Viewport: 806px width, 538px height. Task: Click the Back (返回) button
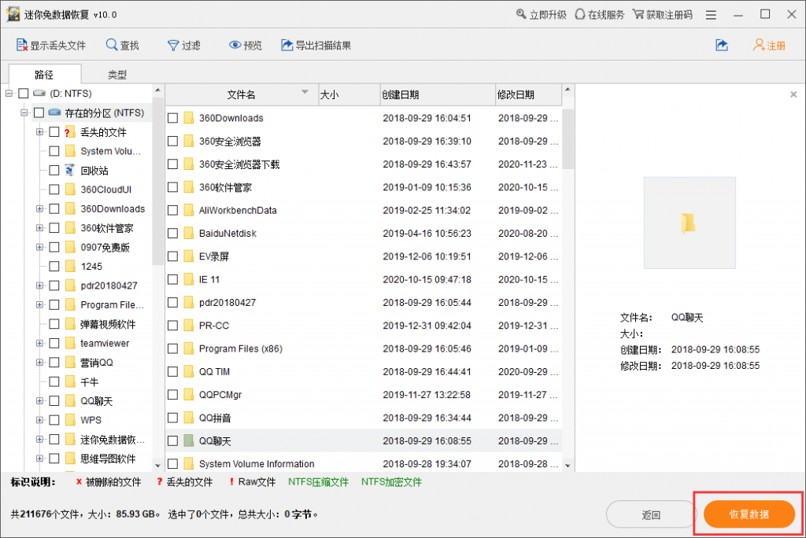651,514
